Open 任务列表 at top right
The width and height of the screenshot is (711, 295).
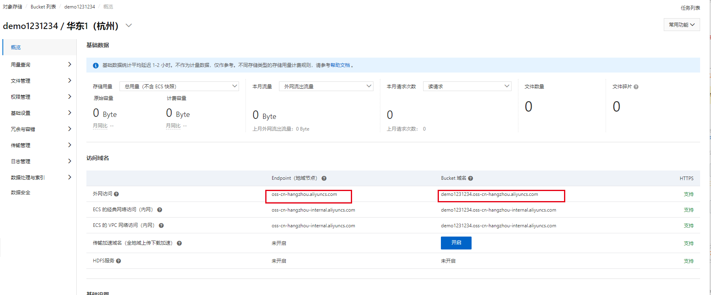click(690, 8)
